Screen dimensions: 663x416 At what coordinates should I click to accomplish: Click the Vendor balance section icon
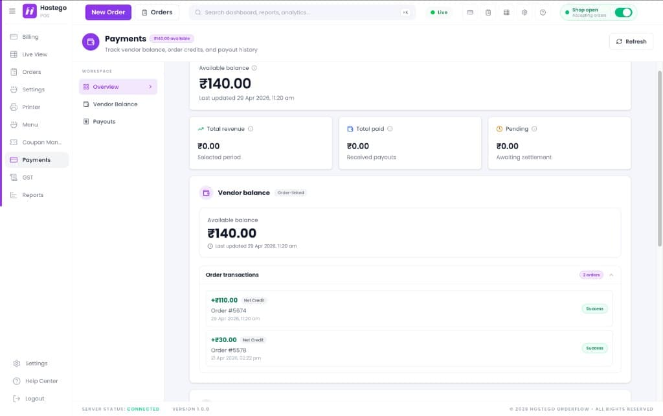pos(207,192)
